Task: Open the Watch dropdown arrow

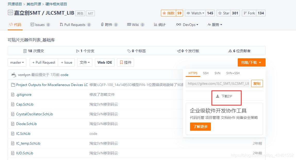Action: (x=203, y=13)
